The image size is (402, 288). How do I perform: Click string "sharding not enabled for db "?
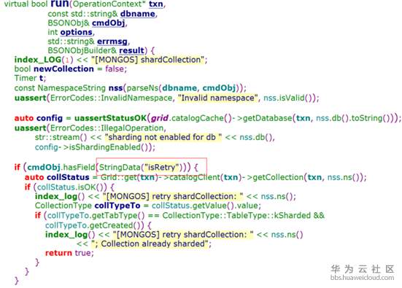pos(163,137)
